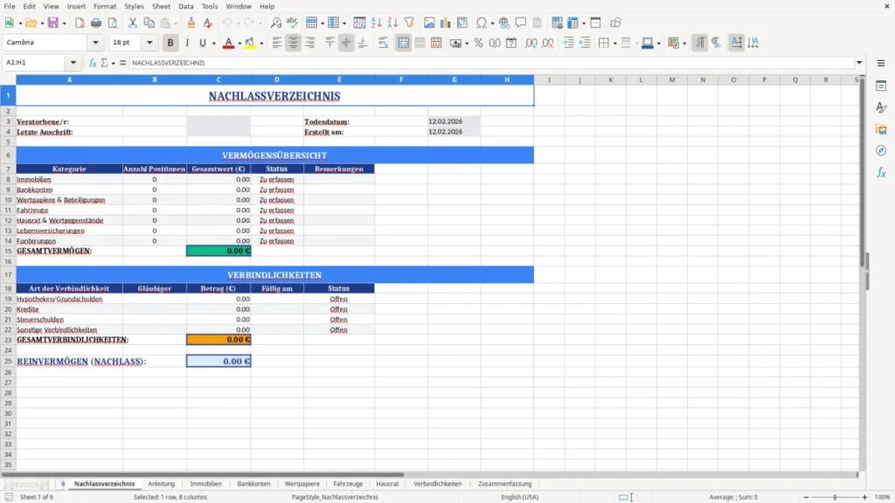Insert a hyperlink
The image size is (895, 503).
[x=504, y=23]
